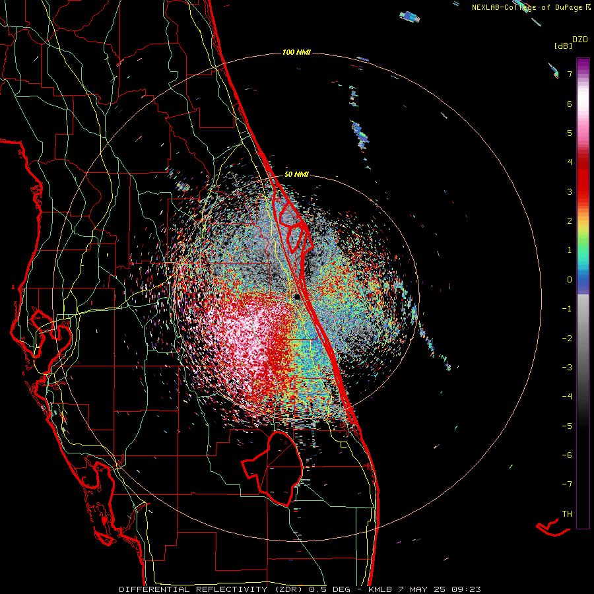The width and height of the screenshot is (594, 594).
Task: Click the 6 value on the color scale
Action: 570,104
